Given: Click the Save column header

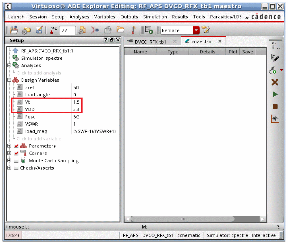Looking at the screenshot, I should [x=248, y=52].
